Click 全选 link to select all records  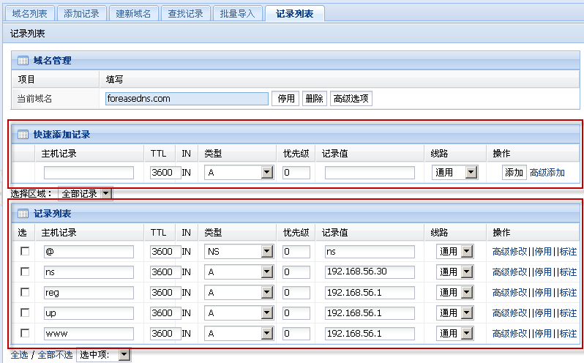tap(18, 355)
